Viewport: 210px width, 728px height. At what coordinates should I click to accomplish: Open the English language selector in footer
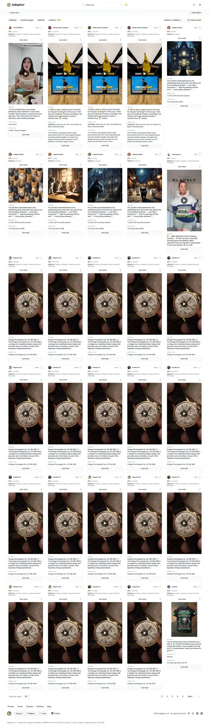pyautogui.click(x=56, y=713)
